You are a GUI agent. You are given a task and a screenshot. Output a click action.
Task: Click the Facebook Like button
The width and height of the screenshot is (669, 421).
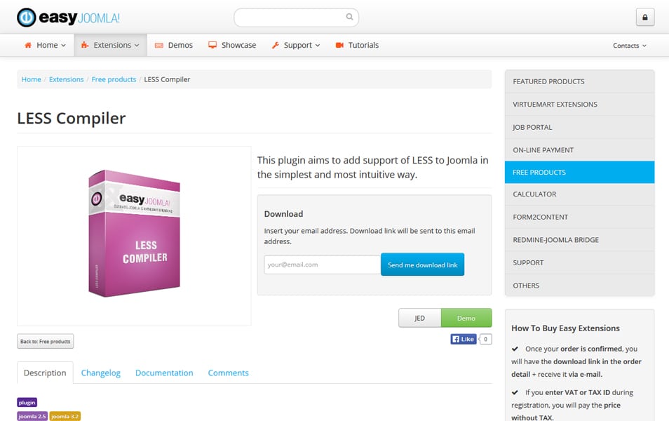tap(464, 339)
